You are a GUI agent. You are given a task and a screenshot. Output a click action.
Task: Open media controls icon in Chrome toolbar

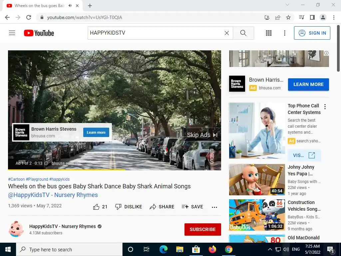pyautogui.click(x=301, y=17)
